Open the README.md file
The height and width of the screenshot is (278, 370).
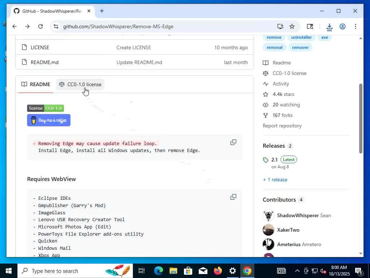[x=44, y=62]
